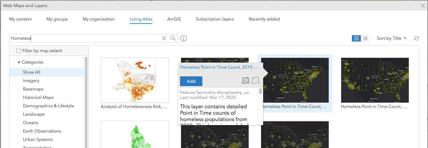Open the search info icon
This screenshot has width=428, height=148.
183,38
